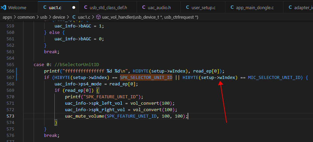Switch to user_setup.c tab
Image resolution: width=313 pixels, height=142 pixels.
(203, 7)
